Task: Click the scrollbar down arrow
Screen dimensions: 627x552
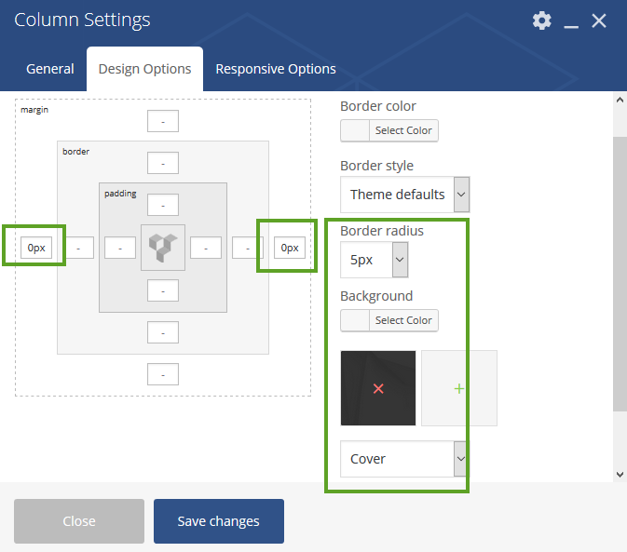Action: (x=620, y=475)
